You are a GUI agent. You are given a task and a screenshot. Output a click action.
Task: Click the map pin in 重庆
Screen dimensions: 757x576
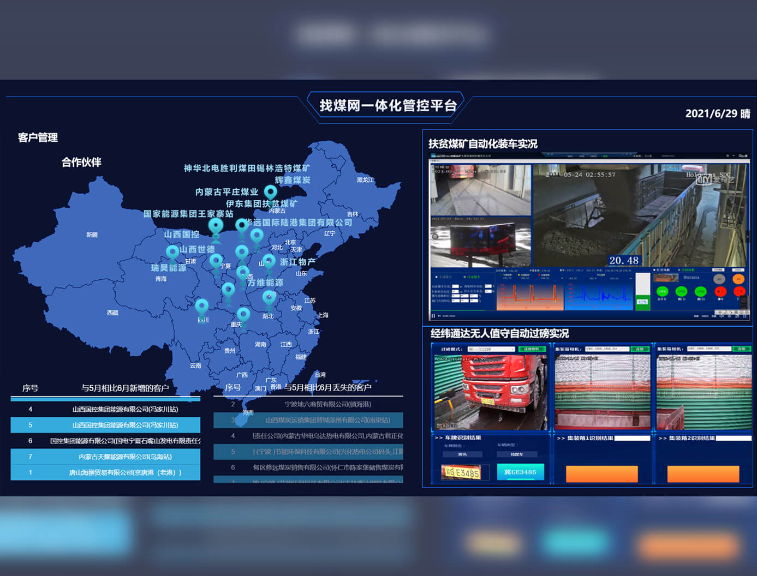click(x=243, y=315)
